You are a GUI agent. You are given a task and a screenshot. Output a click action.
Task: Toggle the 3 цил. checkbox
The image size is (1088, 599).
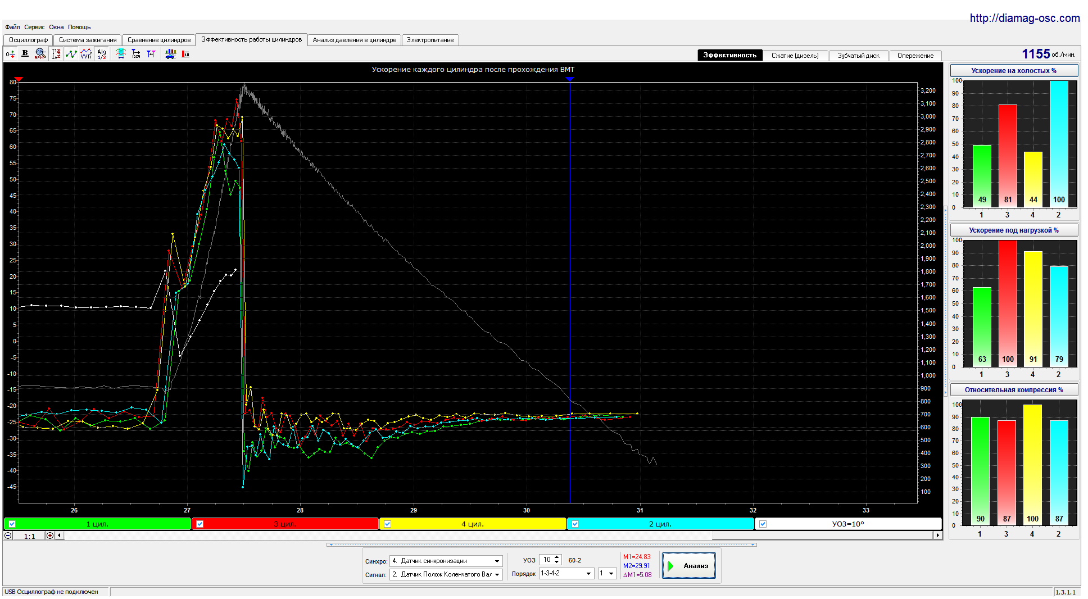[200, 524]
